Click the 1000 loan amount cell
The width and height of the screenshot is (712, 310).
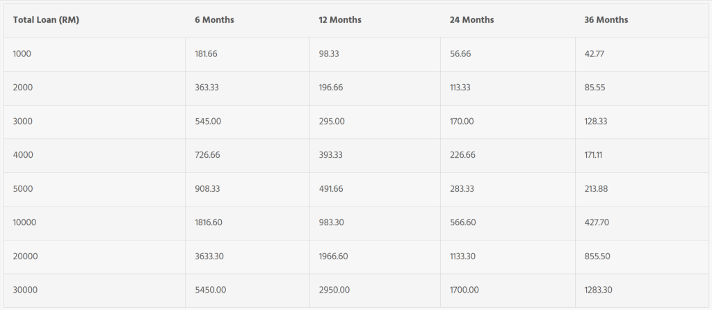point(23,54)
